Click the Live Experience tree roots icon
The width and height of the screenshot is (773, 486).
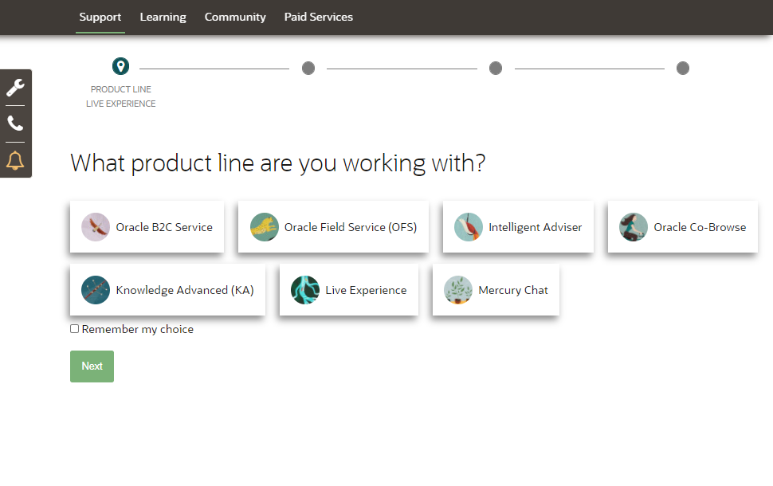pyautogui.click(x=305, y=290)
